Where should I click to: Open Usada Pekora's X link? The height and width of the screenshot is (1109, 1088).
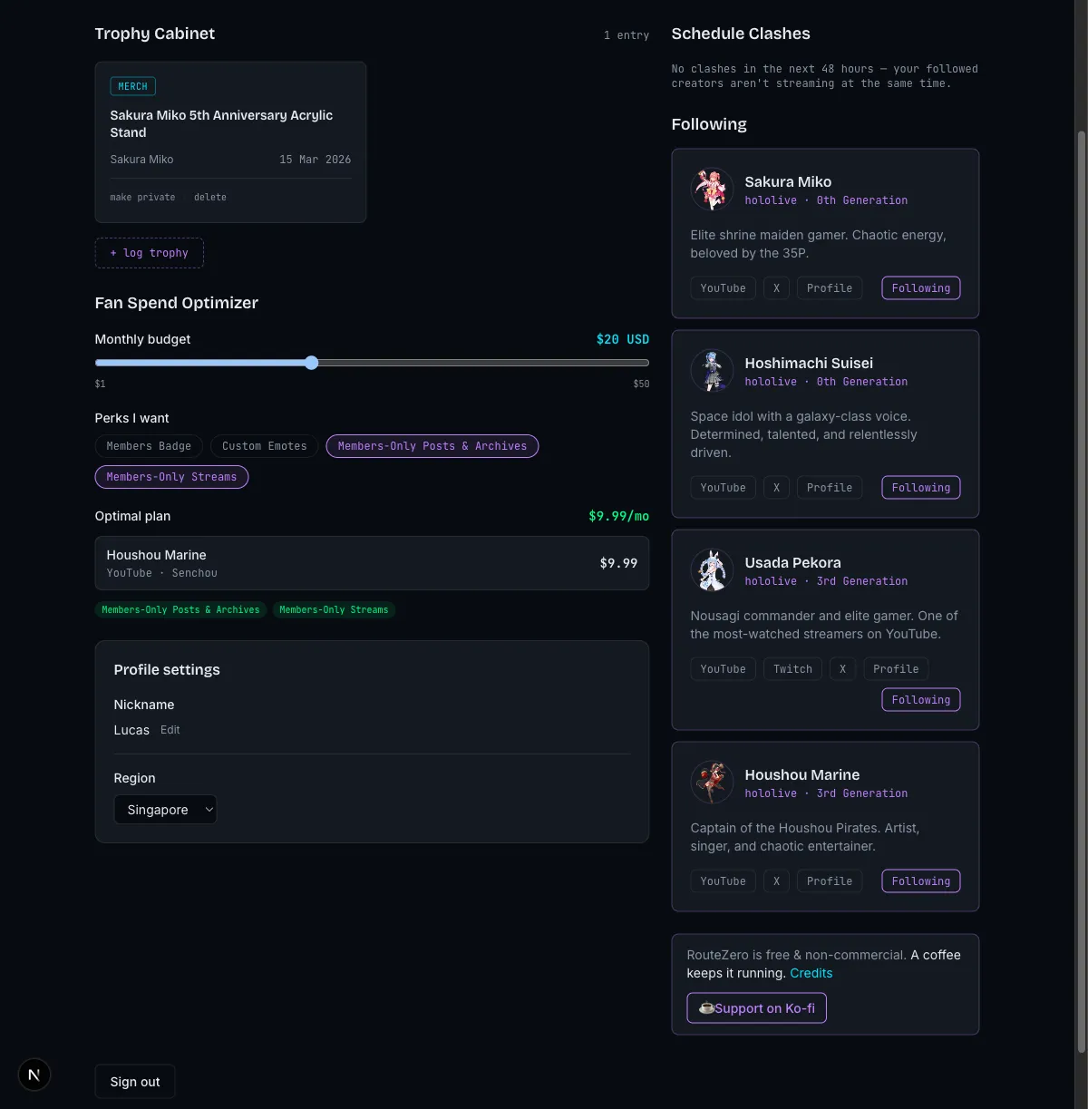pos(842,669)
